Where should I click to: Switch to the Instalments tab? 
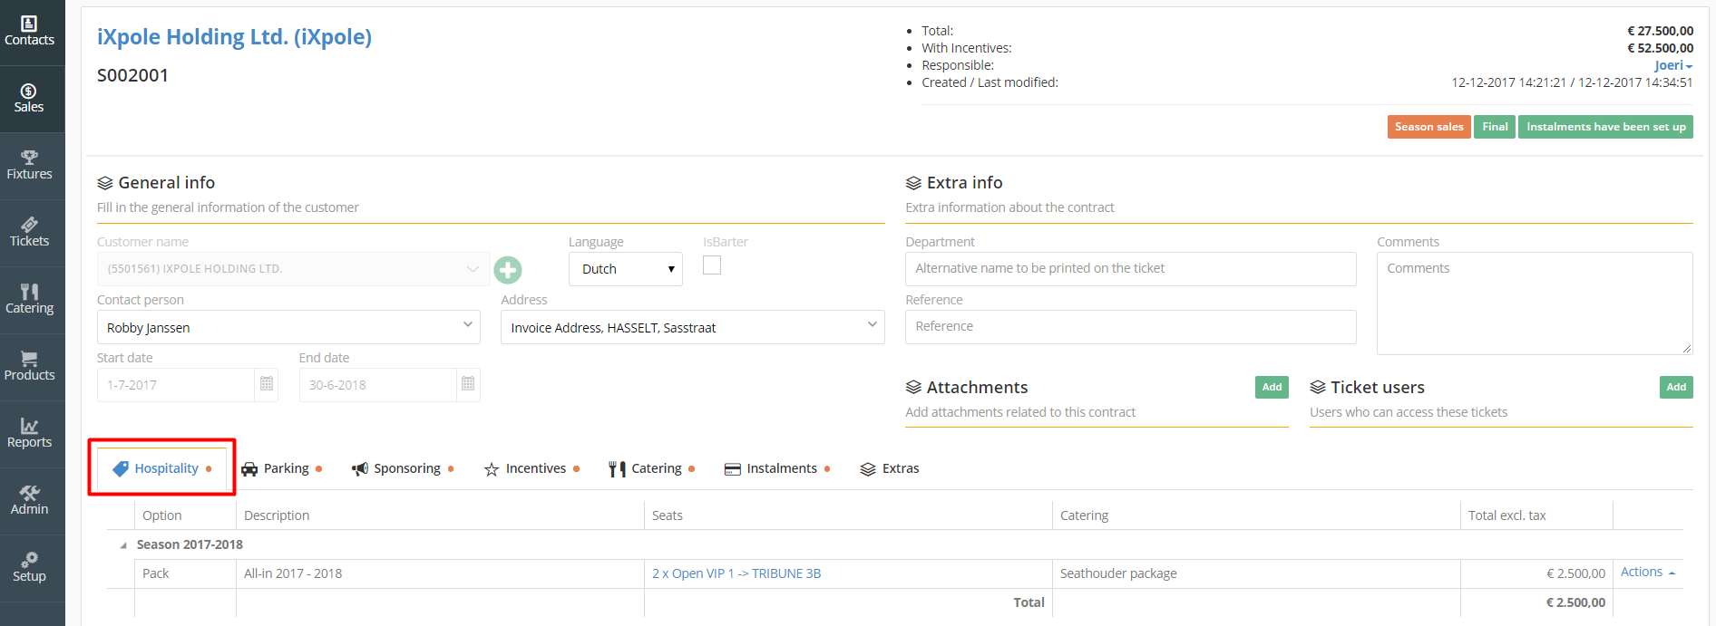point(777,468)
